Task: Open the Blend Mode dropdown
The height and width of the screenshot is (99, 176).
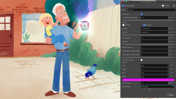Action: [x=157, y=87]
